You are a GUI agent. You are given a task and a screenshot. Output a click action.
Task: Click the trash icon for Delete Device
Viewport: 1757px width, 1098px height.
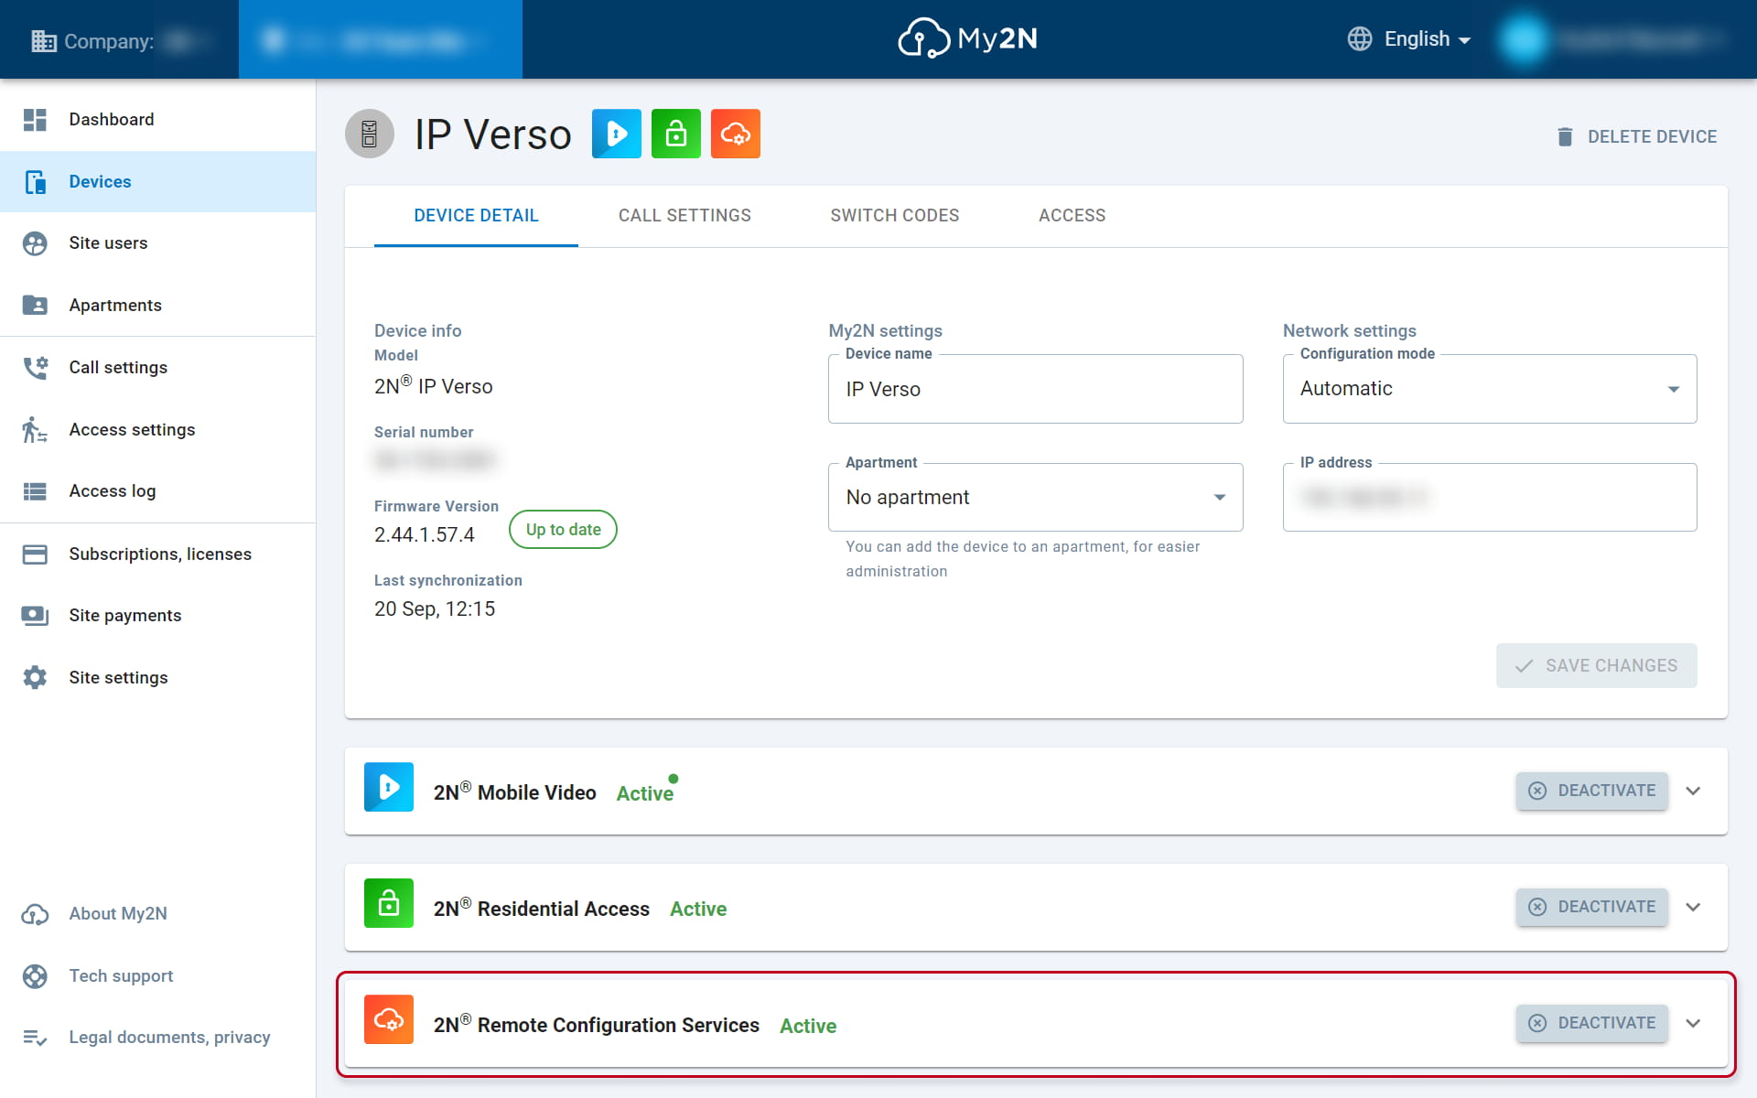click(1565, 136)
